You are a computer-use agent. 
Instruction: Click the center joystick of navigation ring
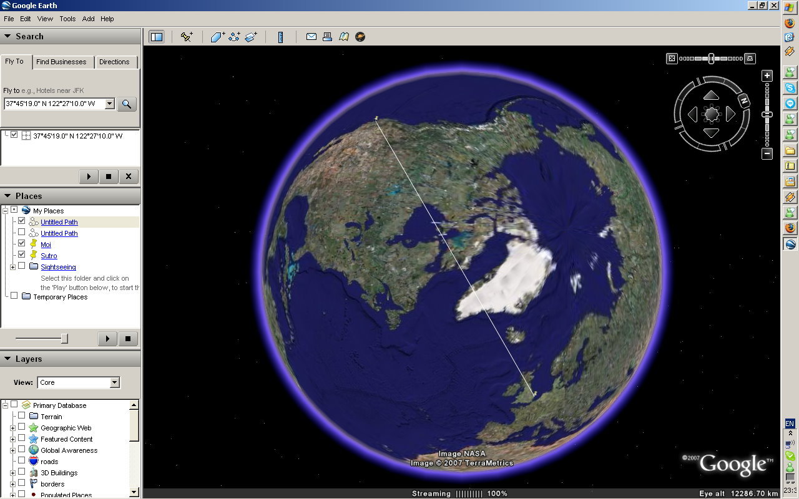[x=712, y=114]
